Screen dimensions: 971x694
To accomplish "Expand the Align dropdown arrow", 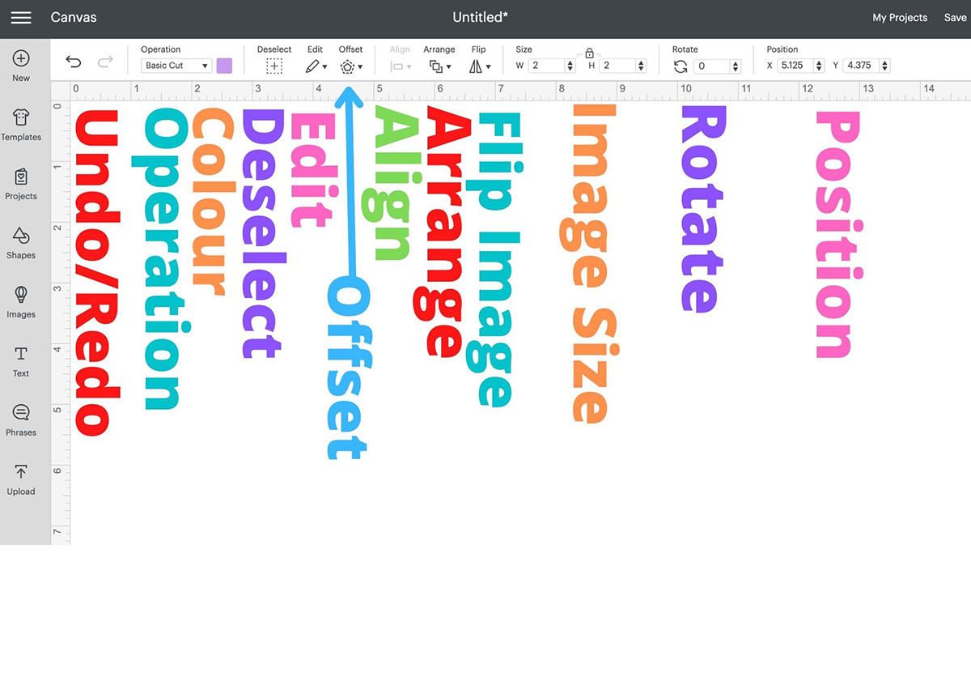I will coord(409,67).
